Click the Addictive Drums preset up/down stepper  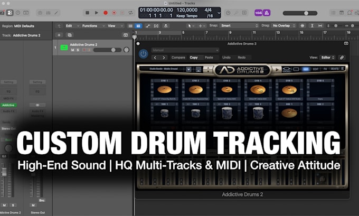point(208,69)
